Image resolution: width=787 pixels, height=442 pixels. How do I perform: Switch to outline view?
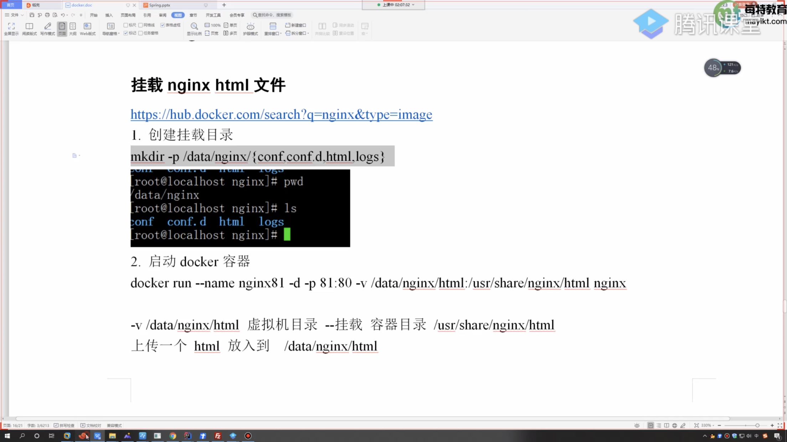coord(73,28)
